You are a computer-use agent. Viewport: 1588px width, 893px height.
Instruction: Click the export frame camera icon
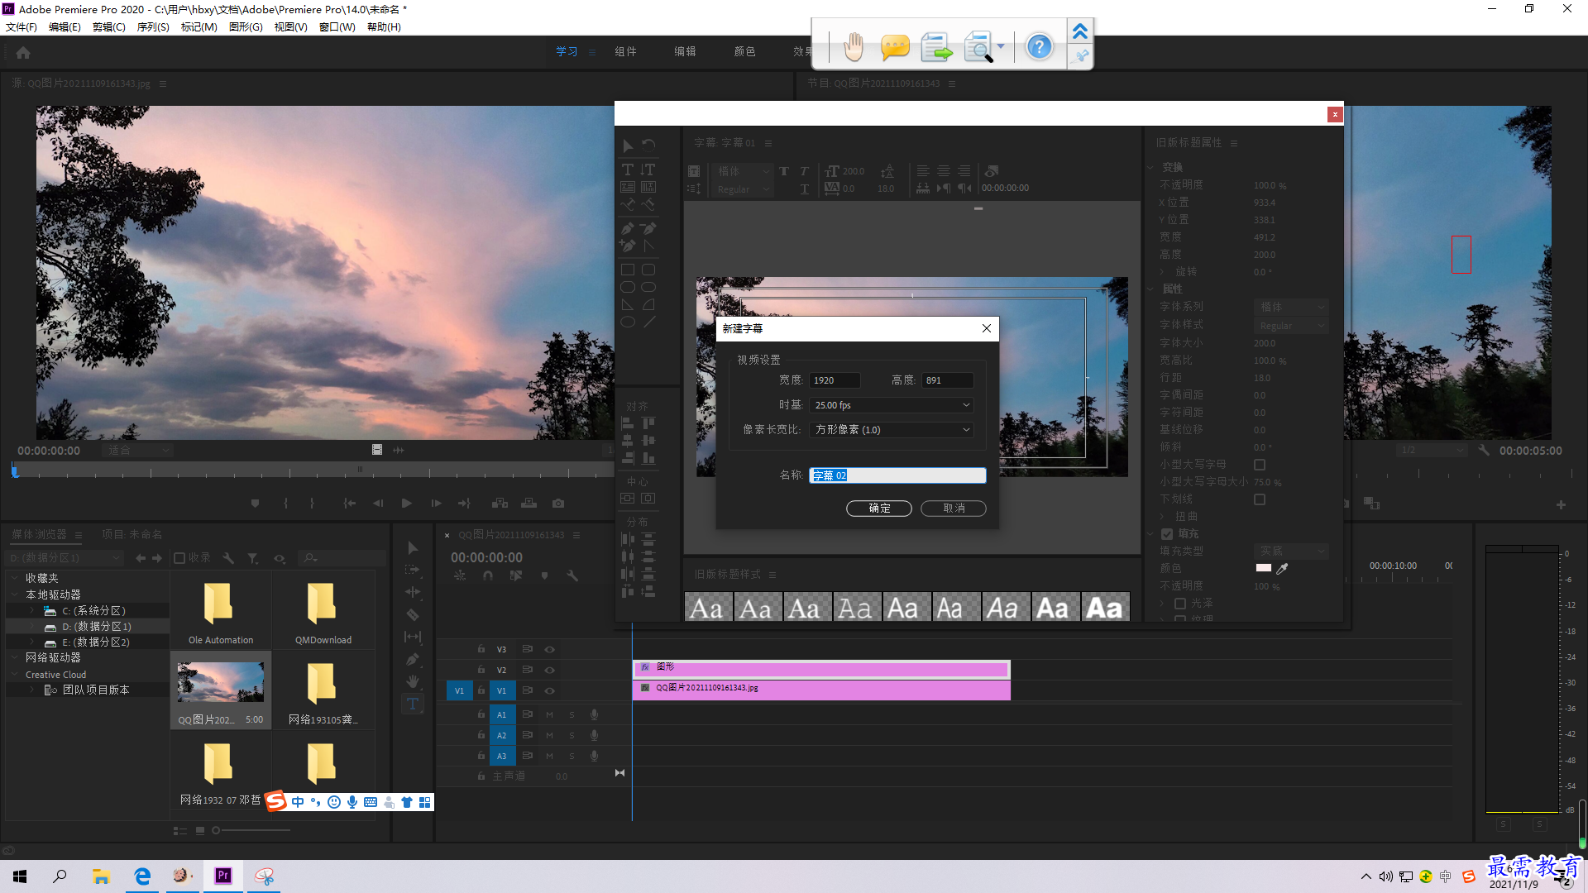point(558,503)
